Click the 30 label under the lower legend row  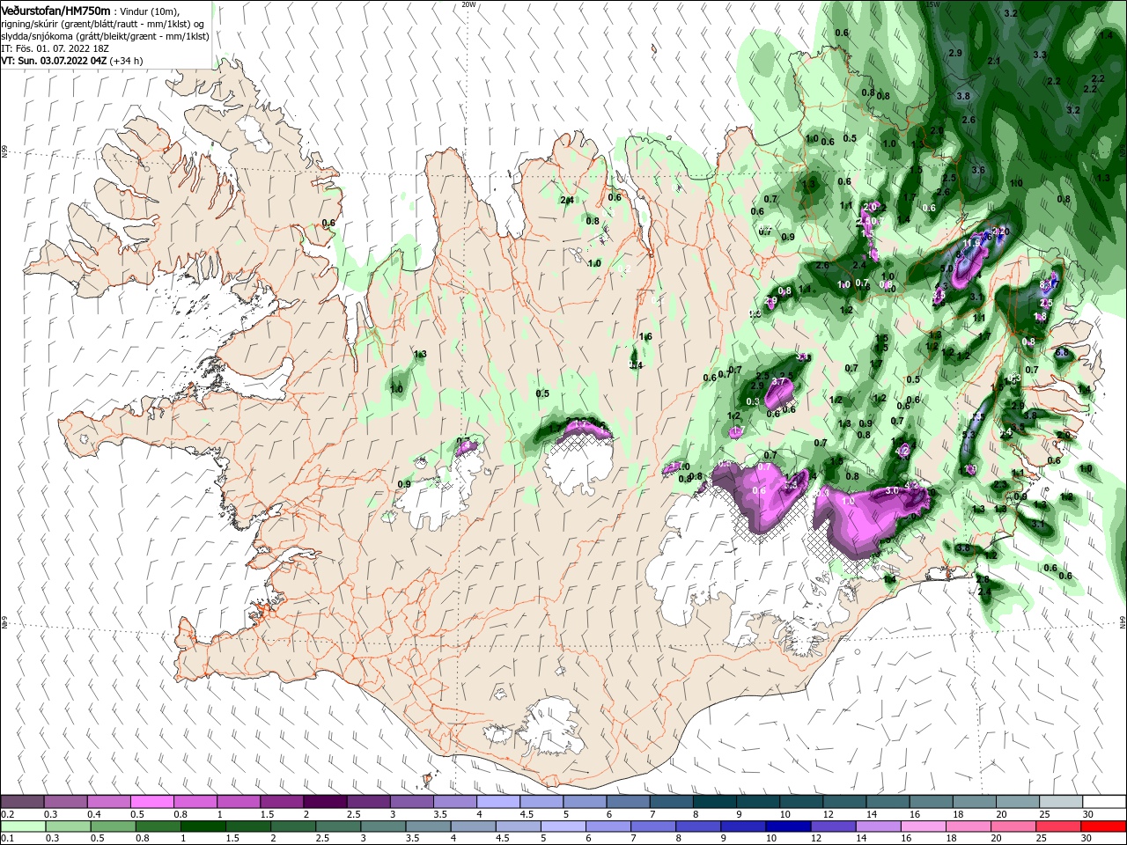pos(1088,839)
